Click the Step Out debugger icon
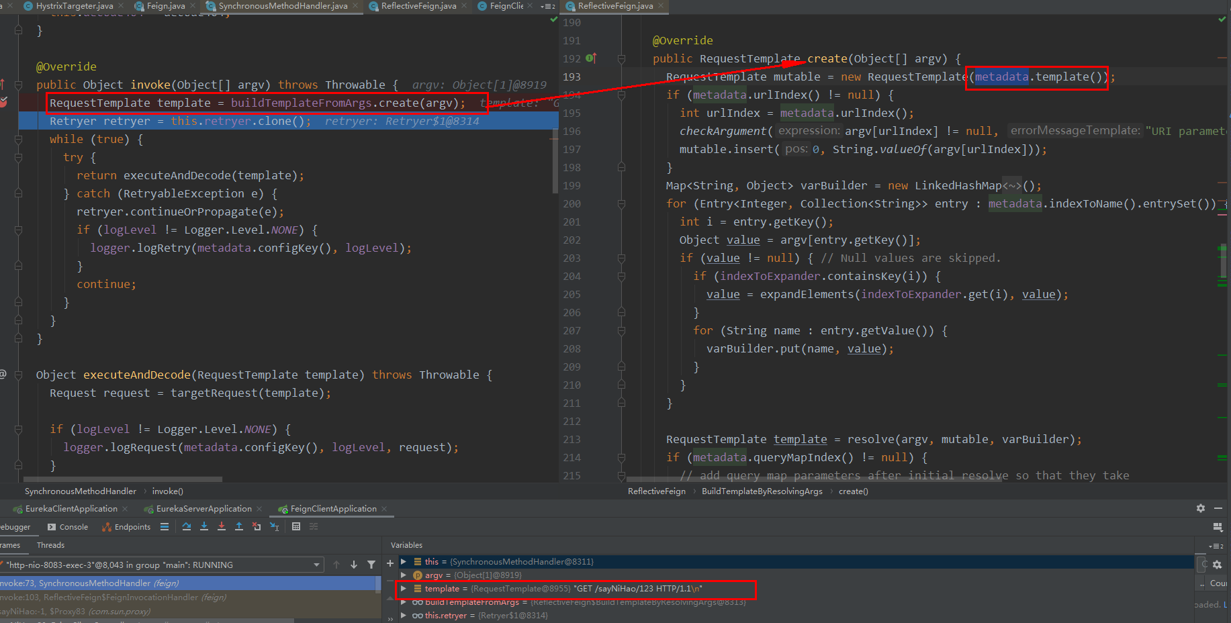Image resolution: width=1231 pixels, height=623 pixels. (239, 527)
